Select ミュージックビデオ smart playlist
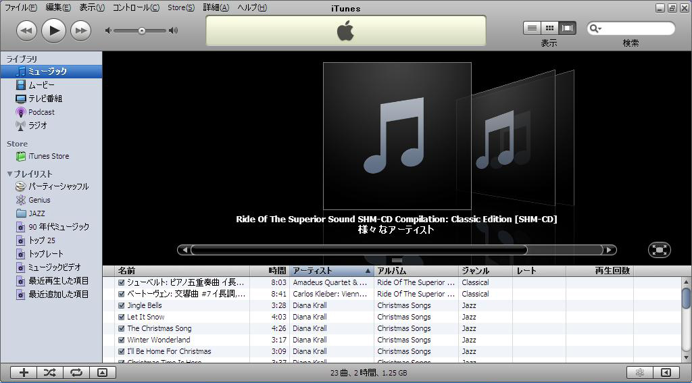 pyautogui.click(x=51, y=267)
